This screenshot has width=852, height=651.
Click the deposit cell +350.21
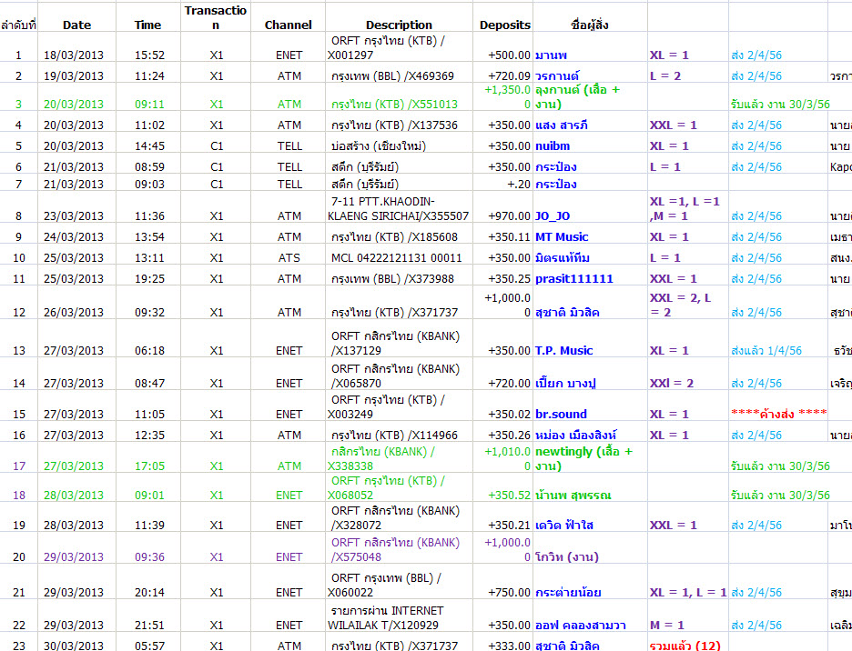502,517
